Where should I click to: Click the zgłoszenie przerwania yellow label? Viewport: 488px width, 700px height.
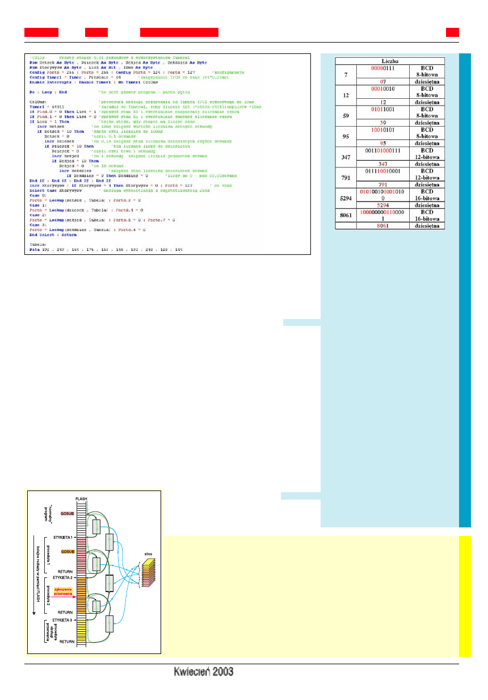tap(64, 591)
